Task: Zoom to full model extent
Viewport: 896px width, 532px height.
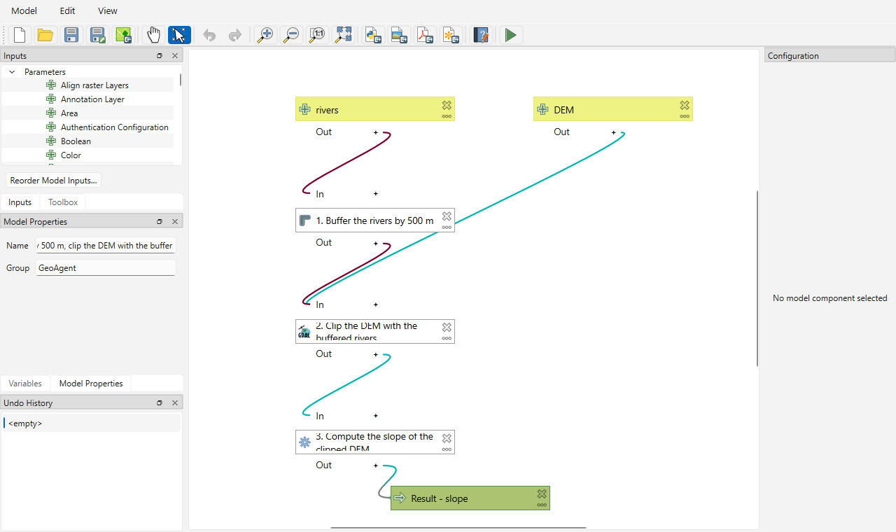Action: [343, 35]
